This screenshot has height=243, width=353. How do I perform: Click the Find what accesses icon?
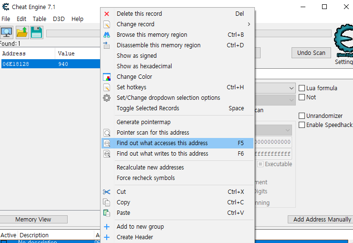pyautogui.click(x=107, y=143)
